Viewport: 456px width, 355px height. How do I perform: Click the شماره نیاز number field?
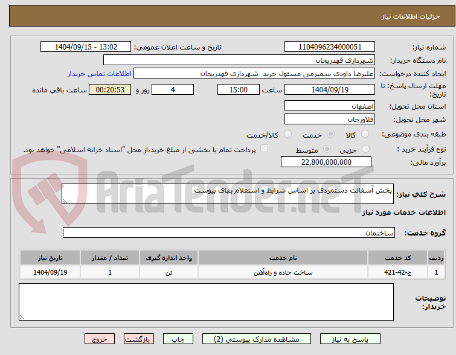(x=330, y=47)
